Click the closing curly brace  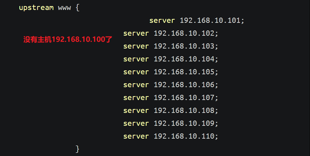click(x=78, y=149)
